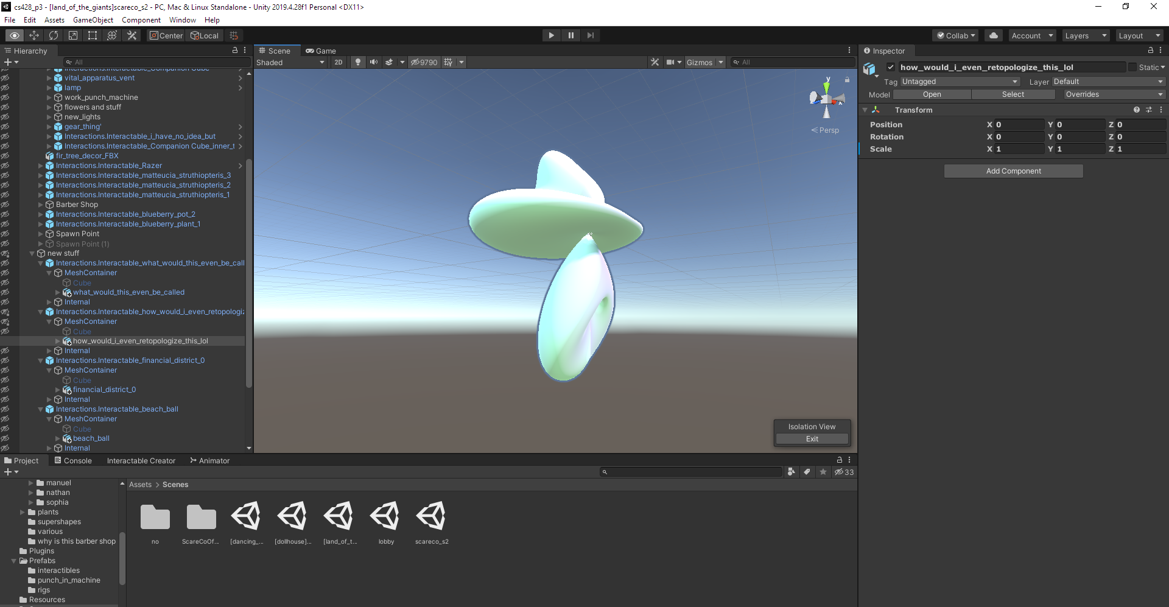The height and width of the screenshot is (607, 1169).
Task: Toggle the active object checkbox in Inspector
Action: (891, 67)
